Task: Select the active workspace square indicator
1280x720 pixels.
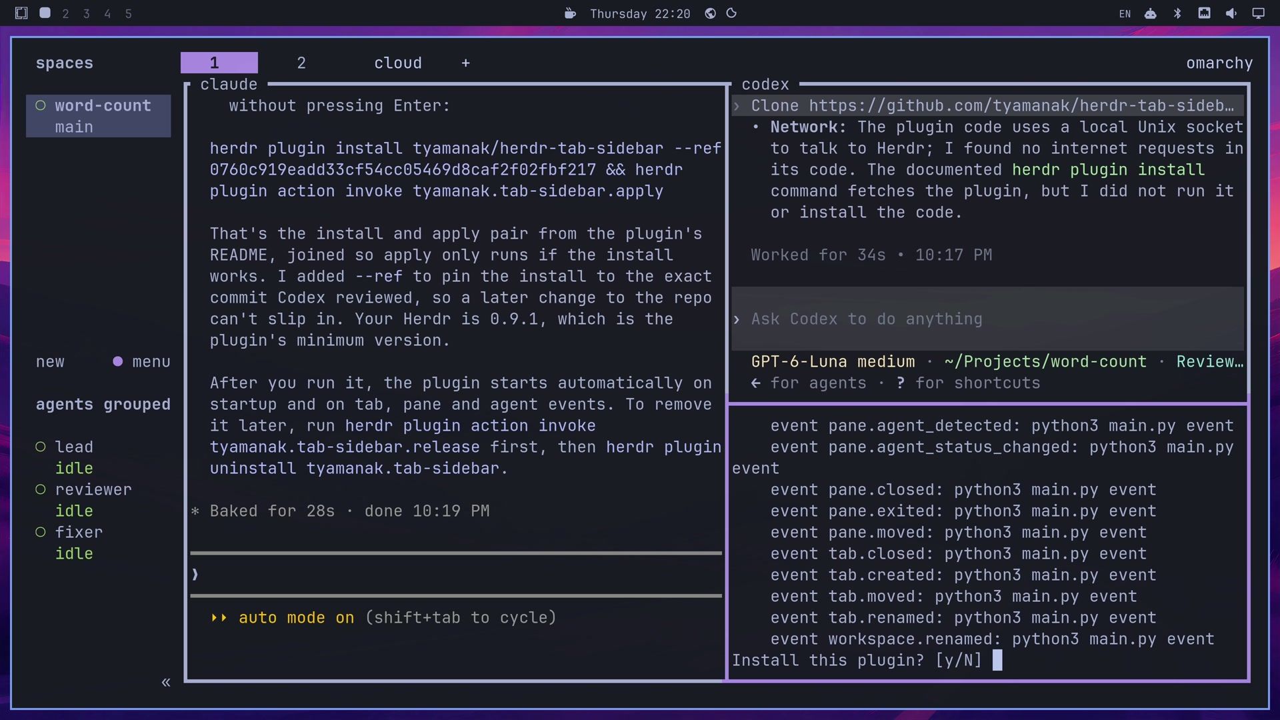Action: tap(45, 13)
